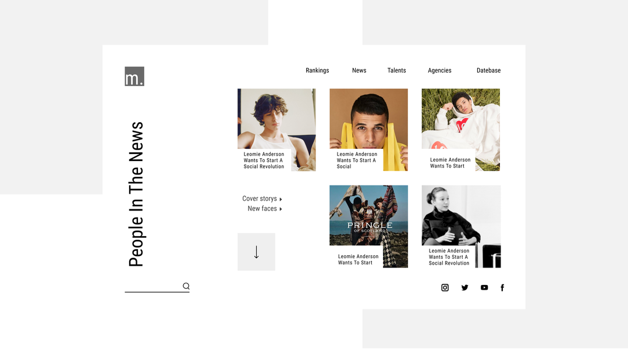
Task: Expand the Cover storys arrow
Action: [x=281, y=199]
